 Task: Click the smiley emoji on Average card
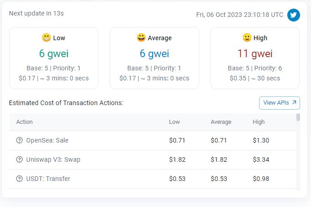[x=141, y=37]
